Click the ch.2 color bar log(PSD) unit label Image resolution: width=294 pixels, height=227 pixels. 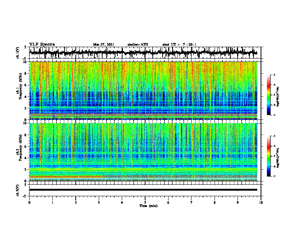coord(278,158)
